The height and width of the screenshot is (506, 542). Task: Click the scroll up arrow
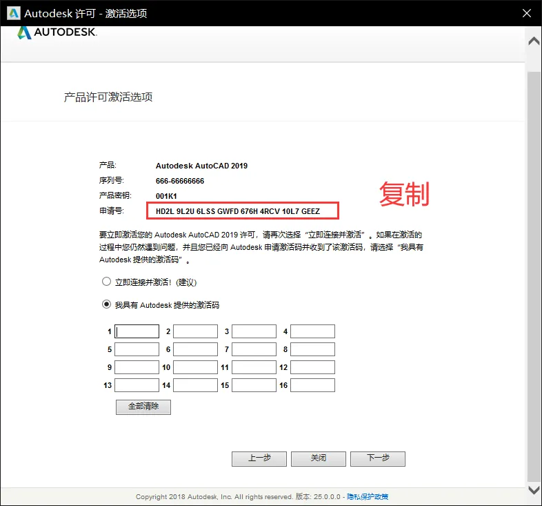[534, 41]
